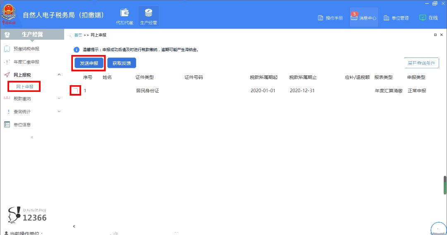Click the left scroll arrow at bottom
The width and height of the screenshot is (447, 235).
click(x=74, y=226)
